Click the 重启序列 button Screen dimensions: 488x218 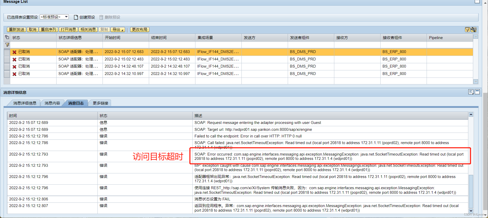48,30
